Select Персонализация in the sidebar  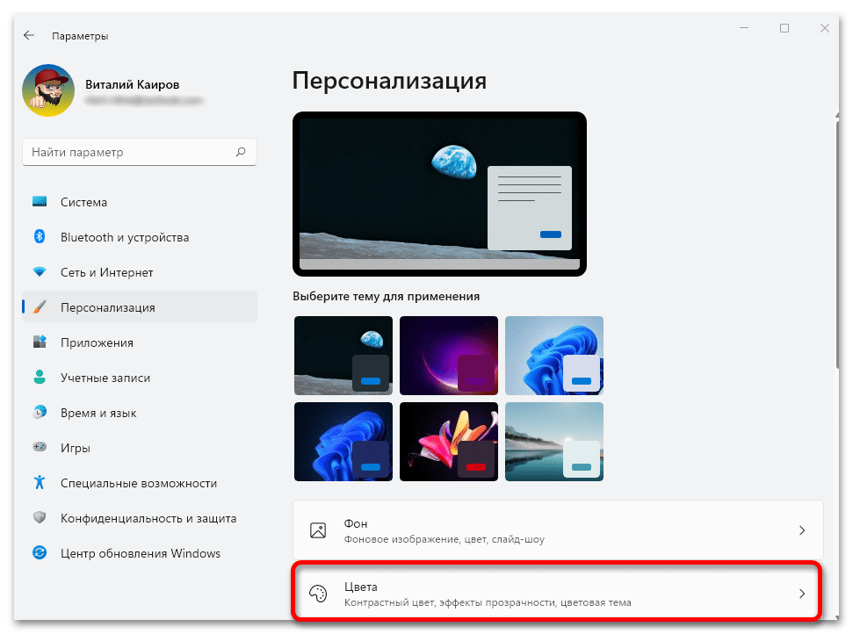tap(140, 307)
